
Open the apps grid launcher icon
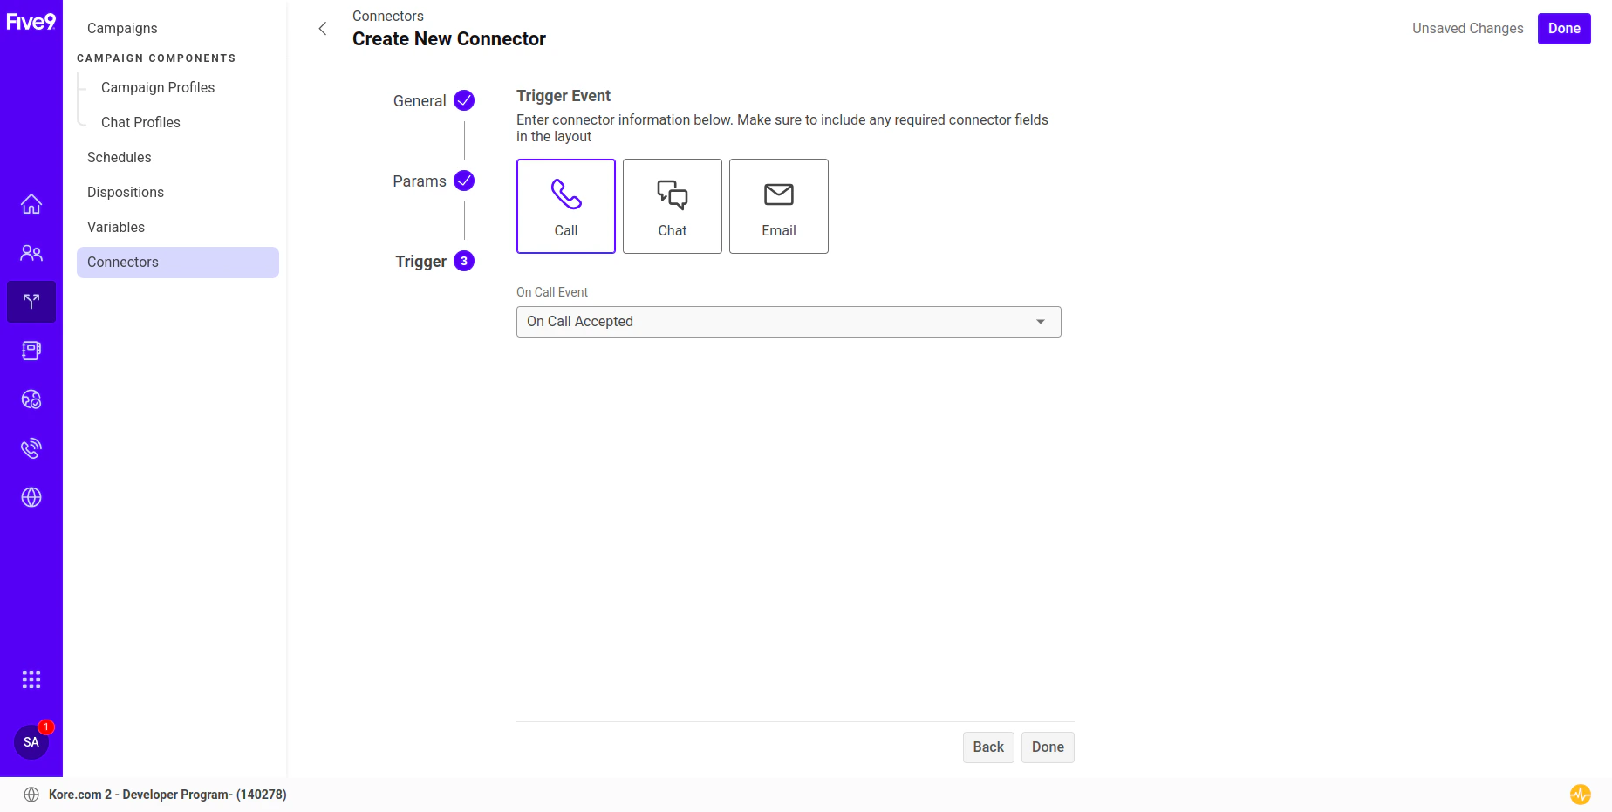coord(31,679)
